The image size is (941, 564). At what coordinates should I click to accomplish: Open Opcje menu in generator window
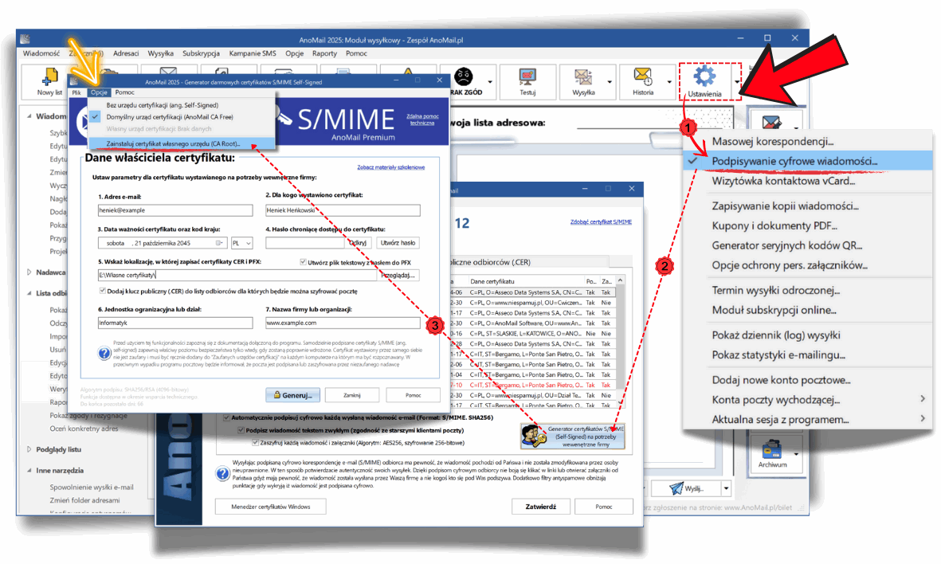[x=99, y=92]
